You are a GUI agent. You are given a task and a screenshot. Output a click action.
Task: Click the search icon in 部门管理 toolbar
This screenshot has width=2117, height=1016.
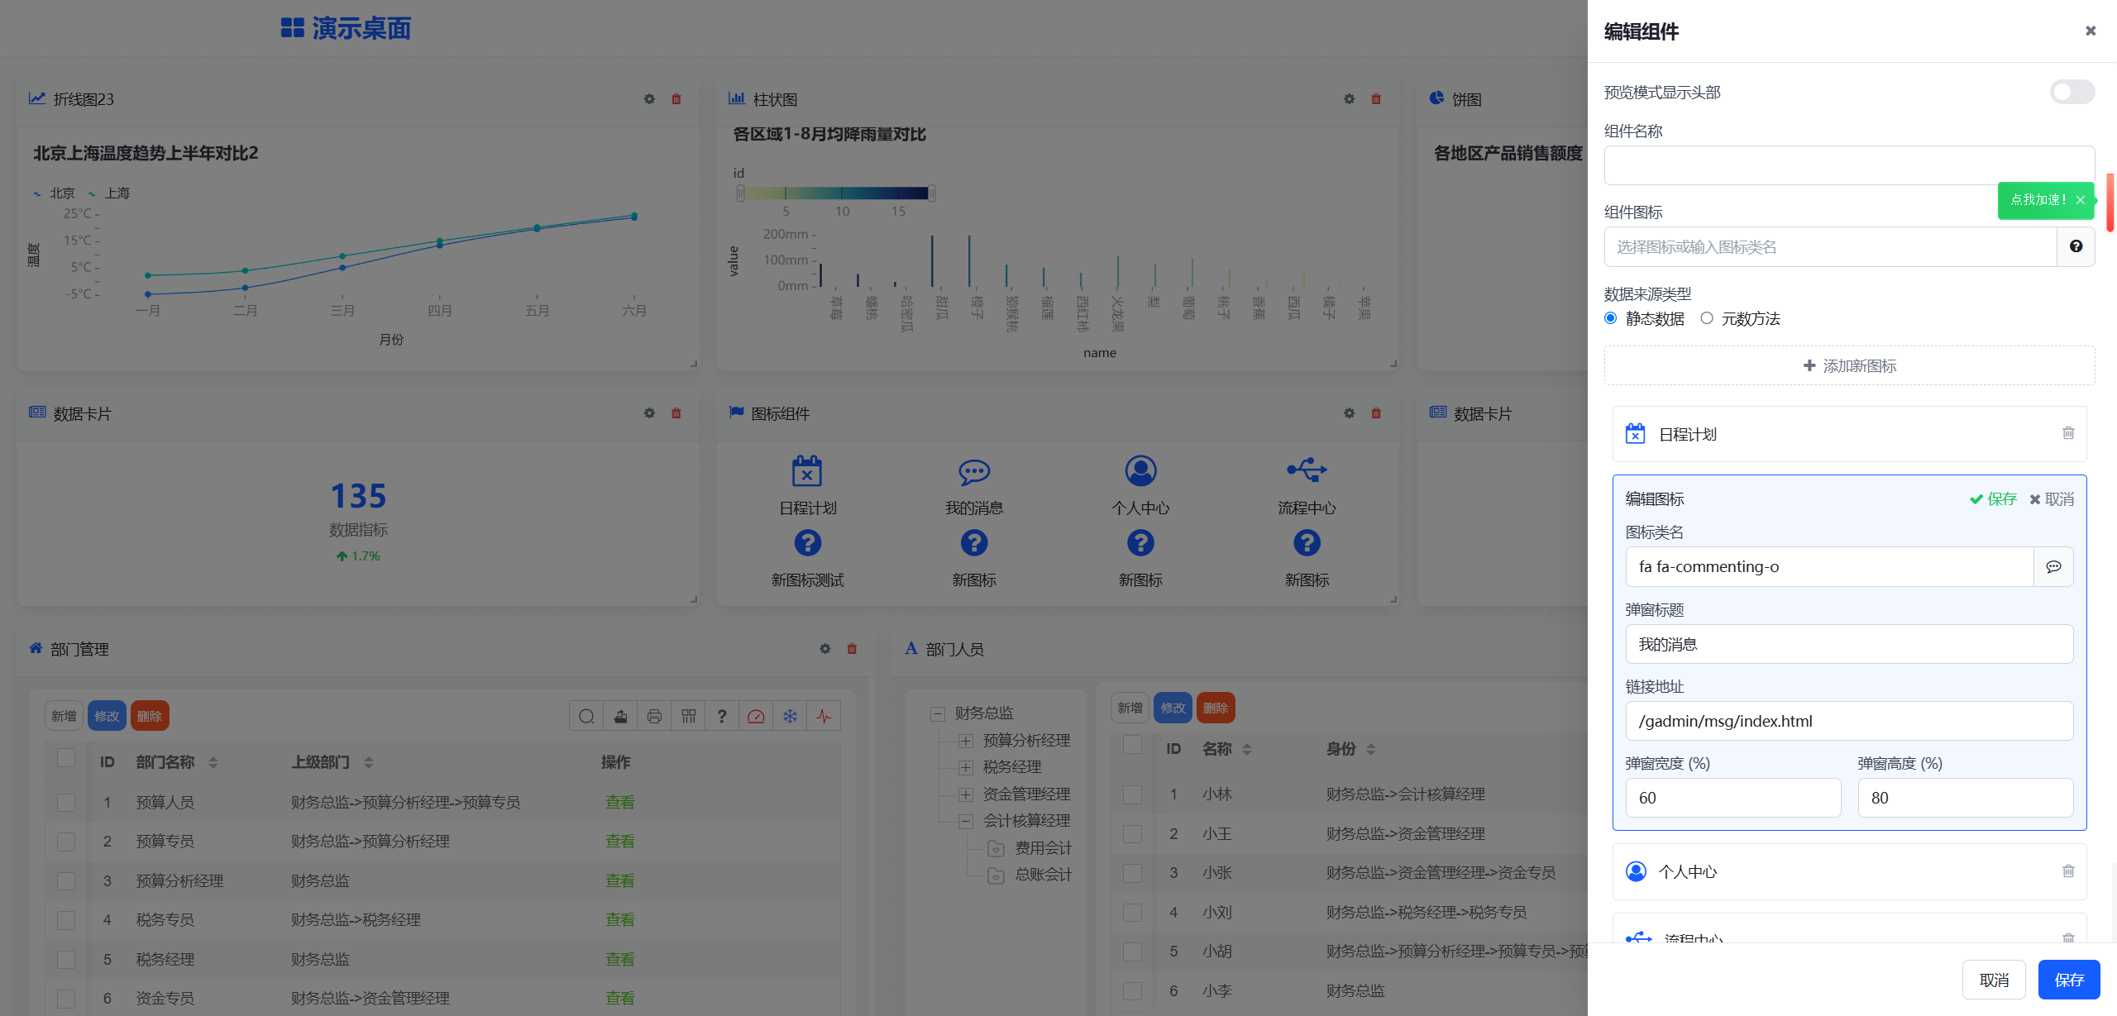coord(586,716)
